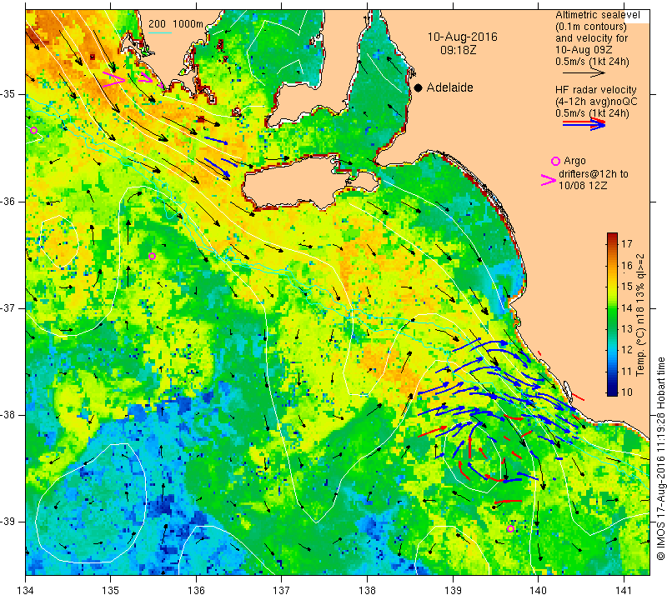Click longitude axis label 138
Viewport: 667px width, 600px height.
367,590
